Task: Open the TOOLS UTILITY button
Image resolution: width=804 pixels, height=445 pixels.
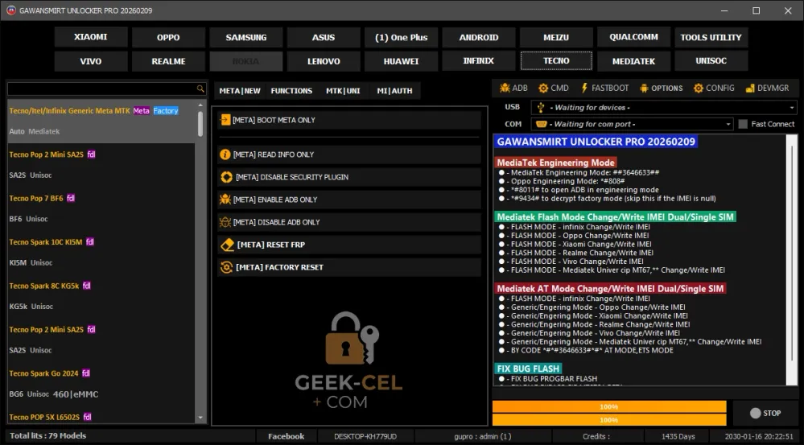Action: click(x=711, y=38)
